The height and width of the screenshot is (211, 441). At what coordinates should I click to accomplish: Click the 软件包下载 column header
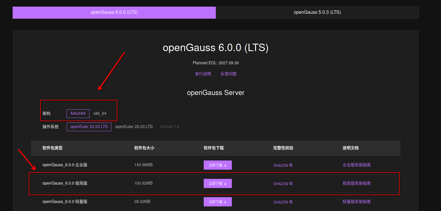[x=214, y=148]
